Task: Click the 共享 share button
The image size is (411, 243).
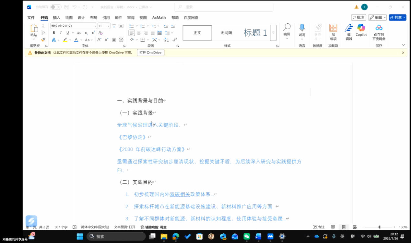Action: (x=397, y=18)
